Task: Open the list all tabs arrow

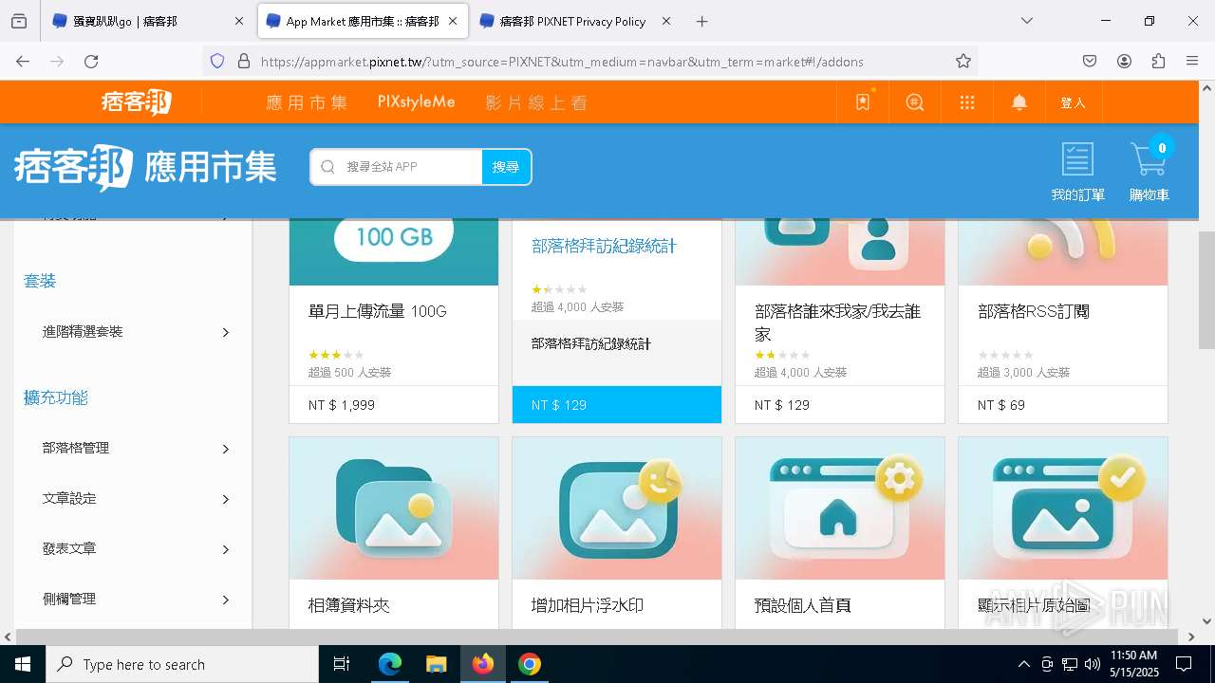Action: (x=1027, y=21)
